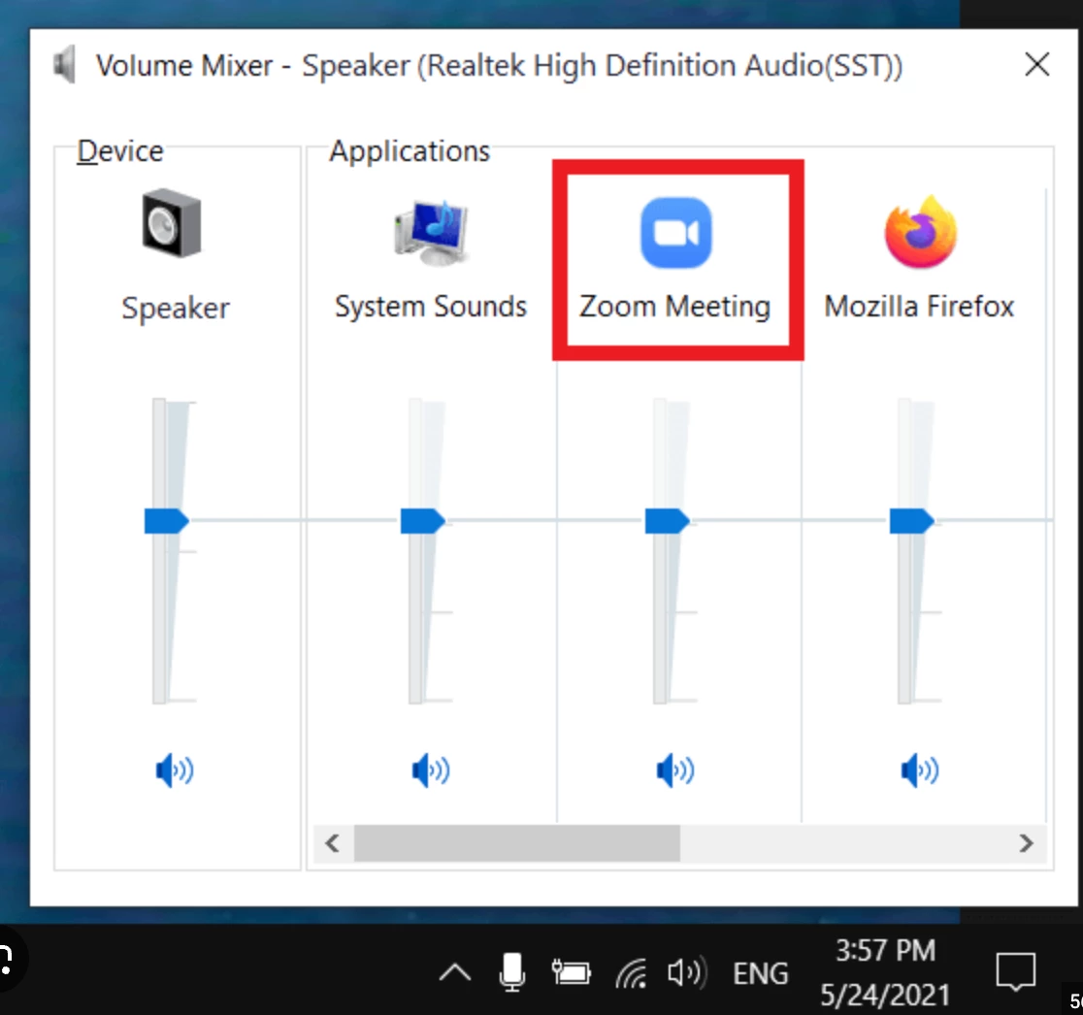Open the Wi-Fi network tray icon
This screenshot has height=1015, width=1083.
tap(632, 973)
